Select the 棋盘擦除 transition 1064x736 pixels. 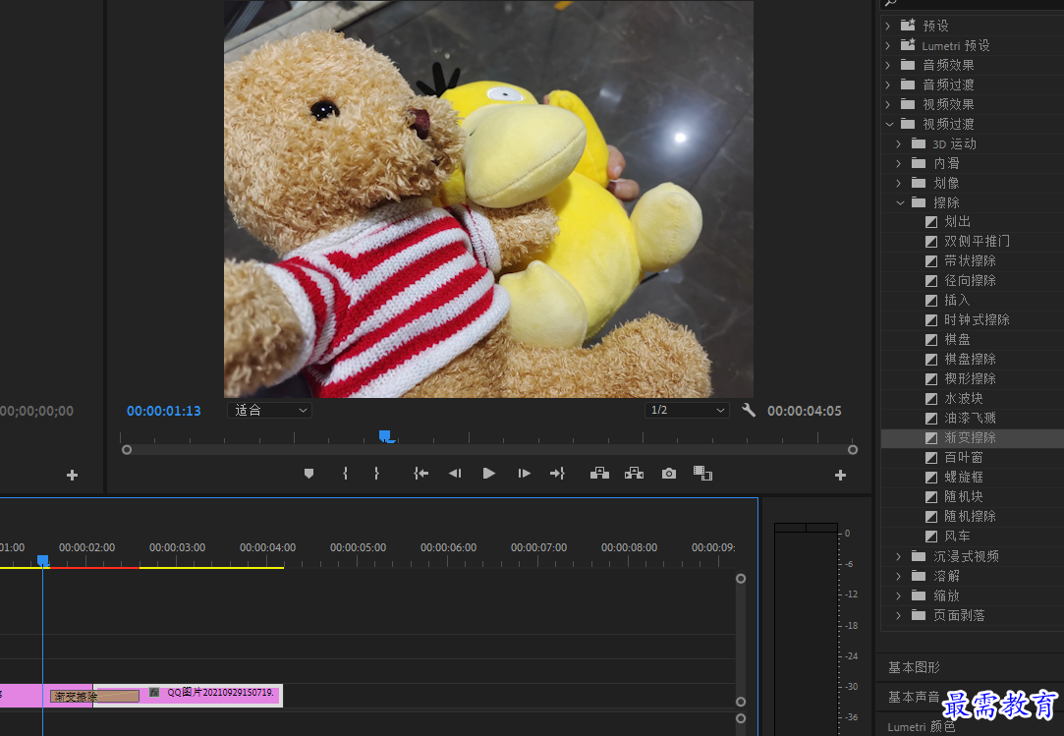click(973, 360)
